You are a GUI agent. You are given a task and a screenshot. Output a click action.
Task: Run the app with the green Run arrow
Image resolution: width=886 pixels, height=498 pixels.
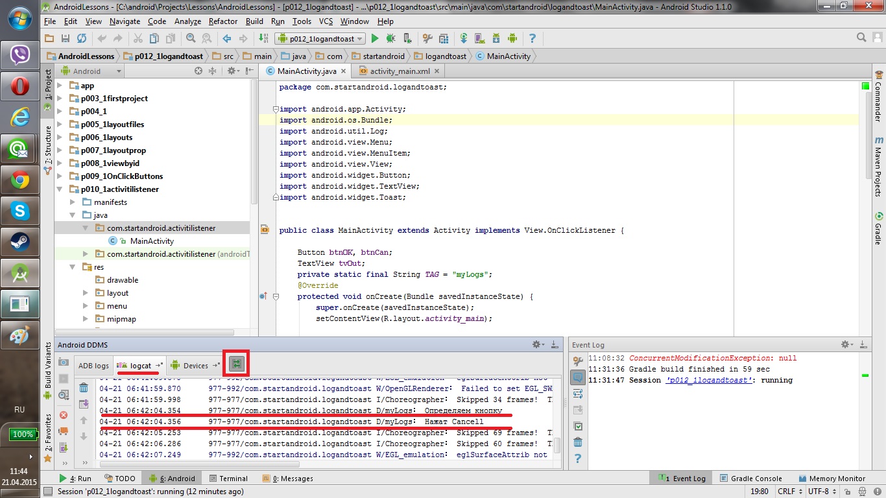tap(375, 39)
